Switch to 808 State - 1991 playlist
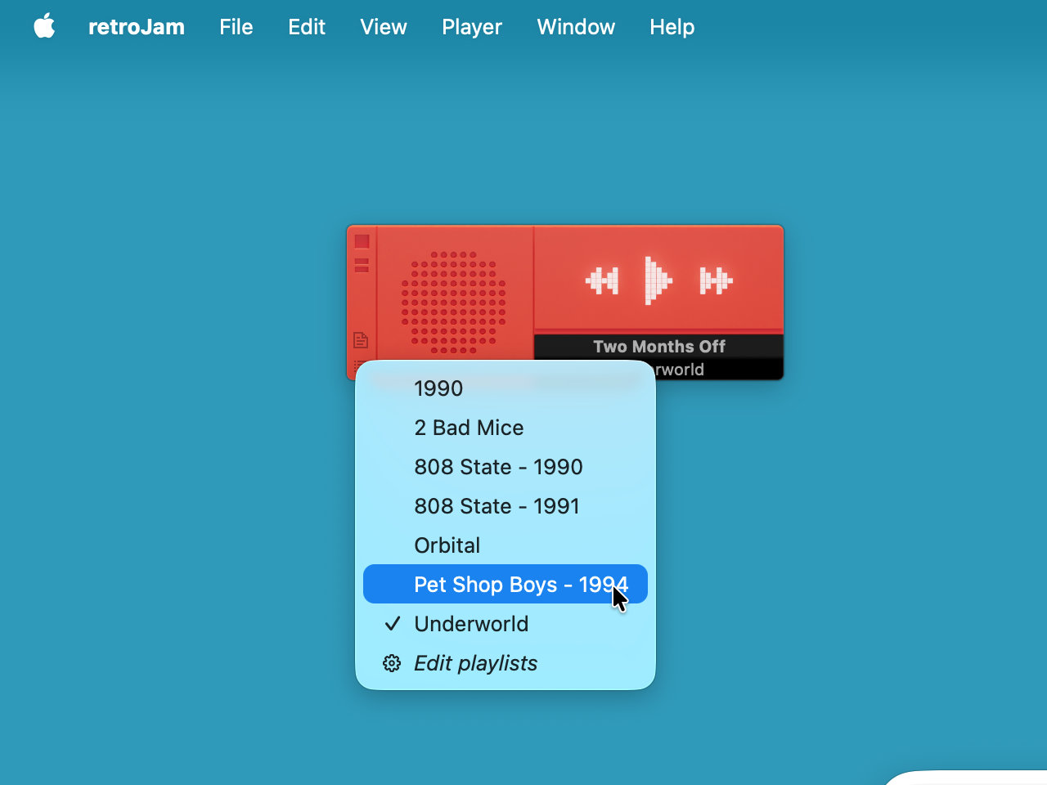Screen dimensions: 1047x785 point(497,506)
